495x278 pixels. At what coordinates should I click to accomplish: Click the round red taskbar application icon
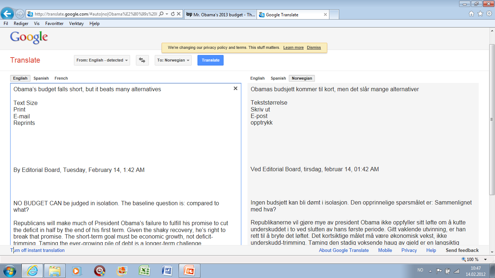tap(99, 271)
